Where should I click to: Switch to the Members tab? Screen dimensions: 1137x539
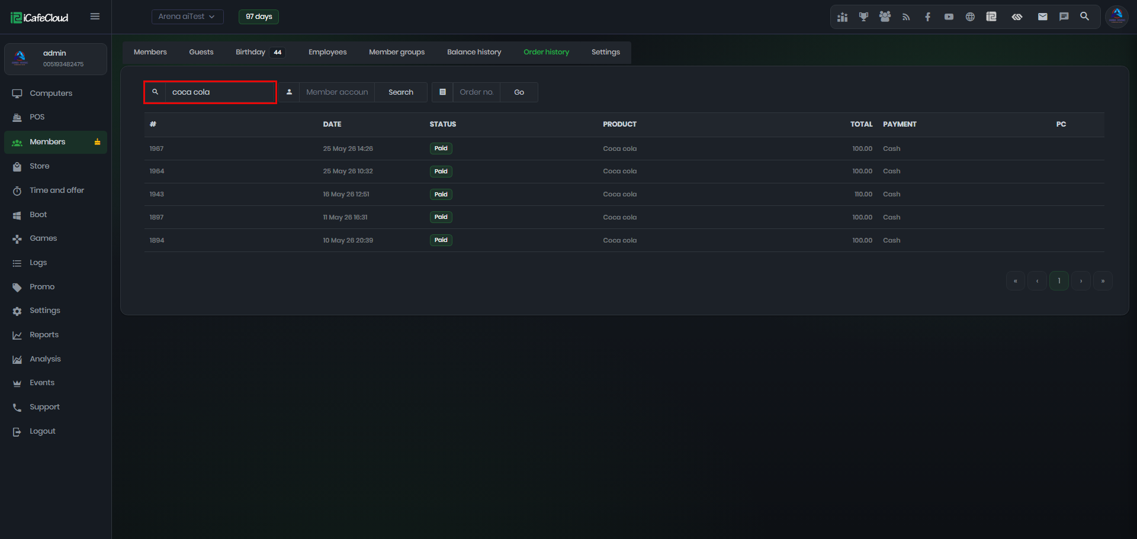150,52
